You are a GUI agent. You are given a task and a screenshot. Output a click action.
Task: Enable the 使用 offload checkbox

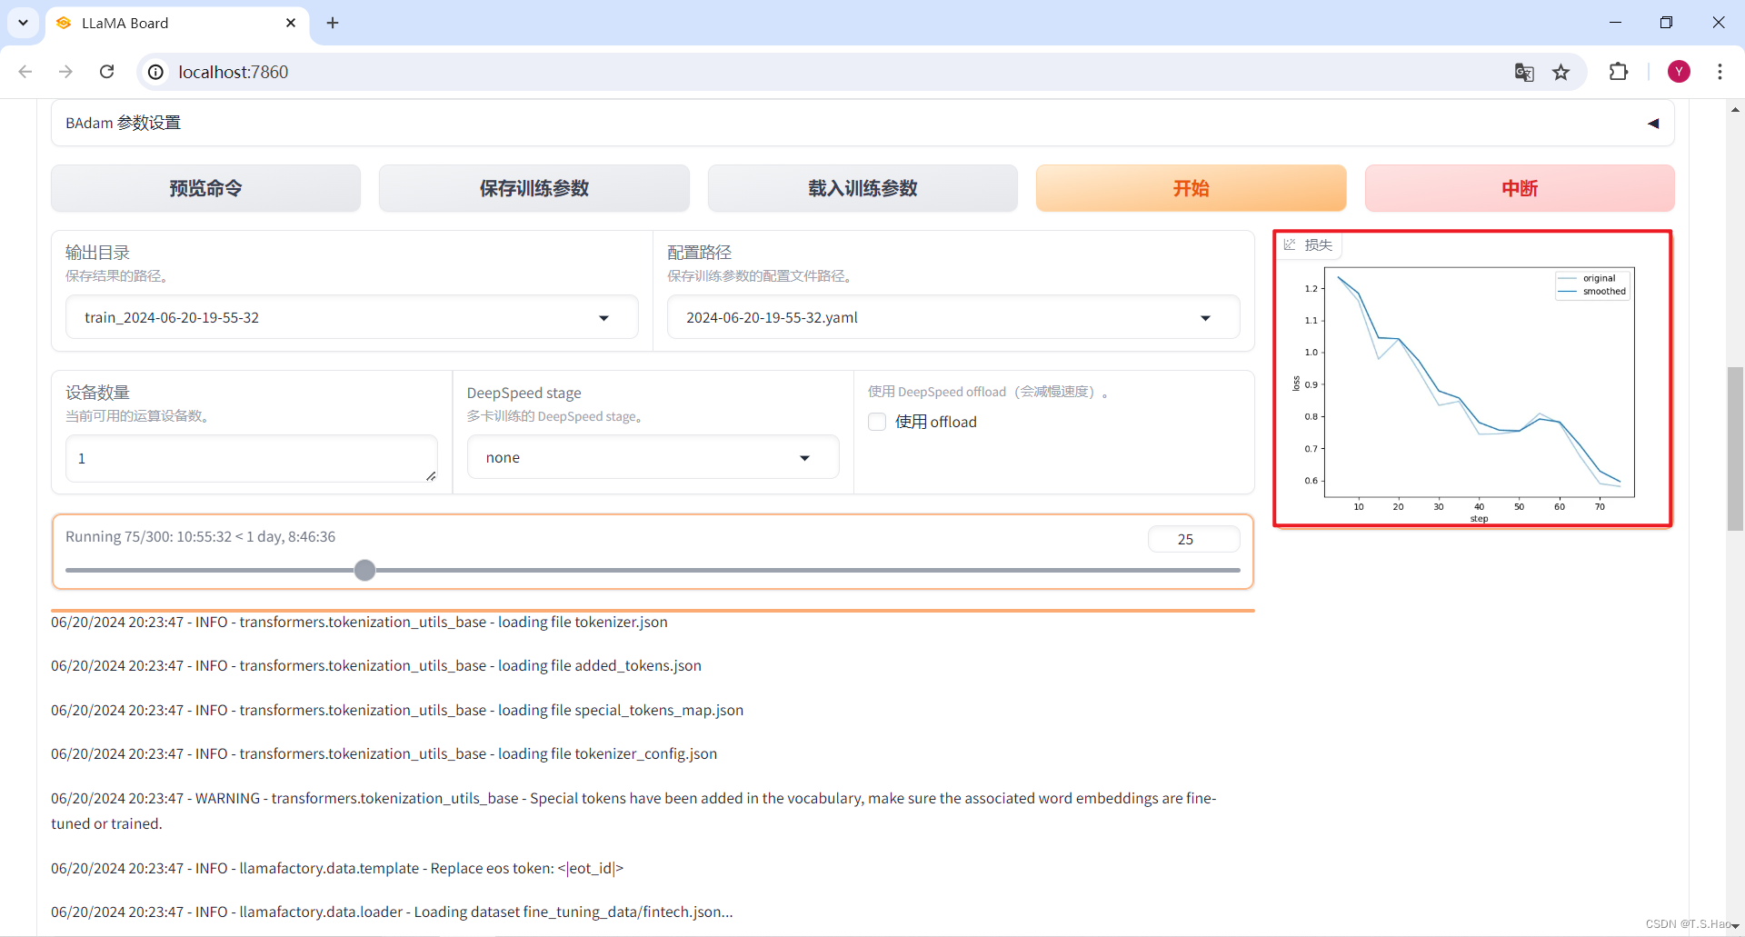(x=877, y=422)
